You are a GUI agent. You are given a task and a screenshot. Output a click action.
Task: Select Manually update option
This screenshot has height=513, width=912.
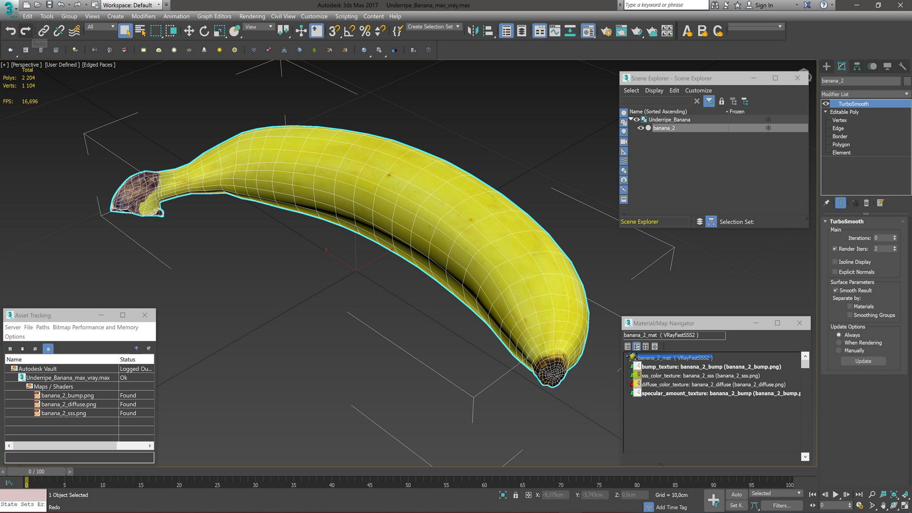[839, 351]
